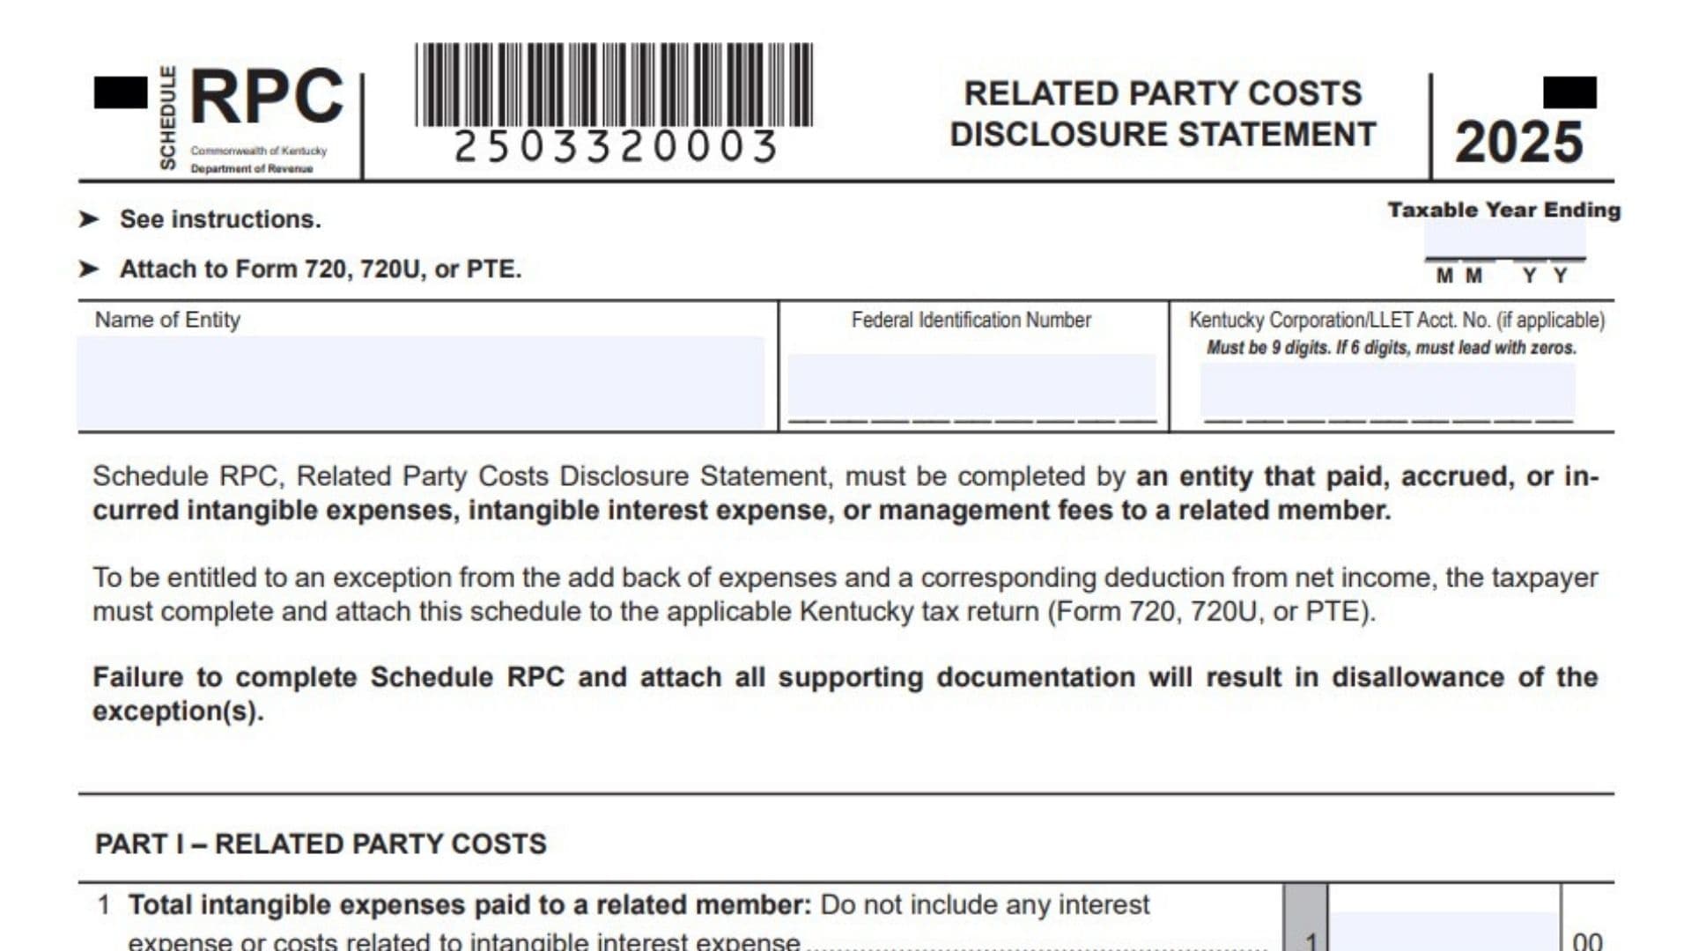
Task: Click the gray line number 1 box
Action: pos(1306,918)
